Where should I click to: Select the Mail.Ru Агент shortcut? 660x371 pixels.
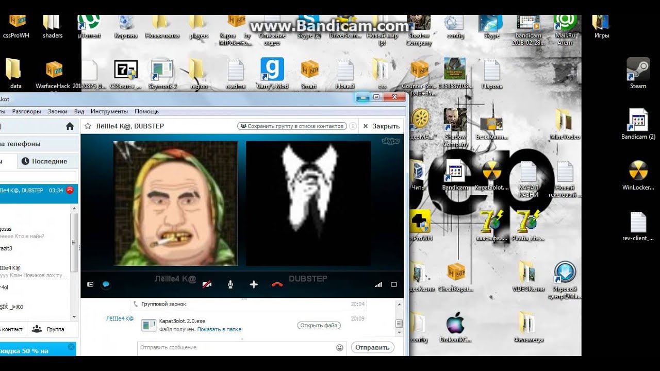565,28
